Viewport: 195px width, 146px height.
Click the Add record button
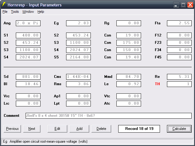click(x=79, y=129)
